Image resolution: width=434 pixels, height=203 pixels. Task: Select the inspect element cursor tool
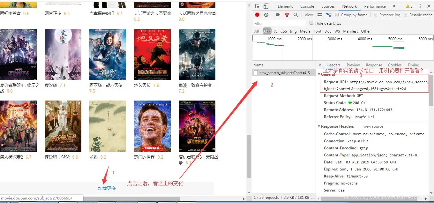[258, 6]
